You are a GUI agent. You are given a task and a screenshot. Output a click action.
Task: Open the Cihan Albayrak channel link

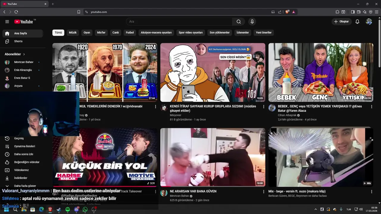[287, 115]
